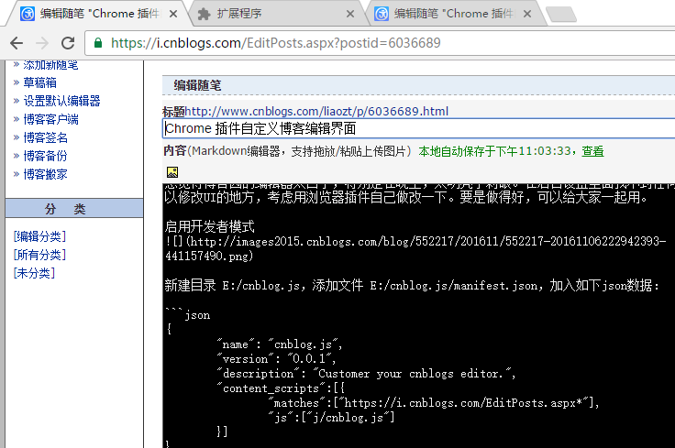Click [未分类] link
This screenshot has height=448, width=675.
pos(34,273)
